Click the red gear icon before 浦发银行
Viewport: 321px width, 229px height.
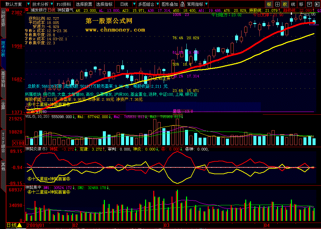[27, 10]
